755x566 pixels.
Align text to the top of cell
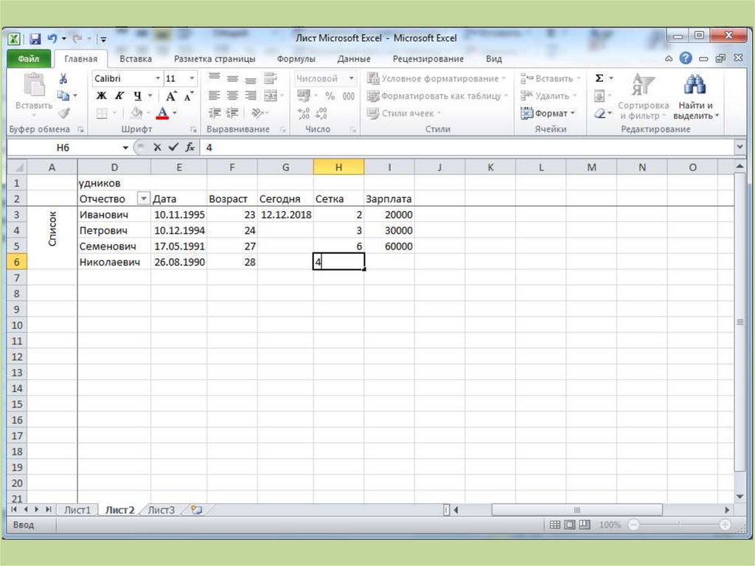(215, 78)
